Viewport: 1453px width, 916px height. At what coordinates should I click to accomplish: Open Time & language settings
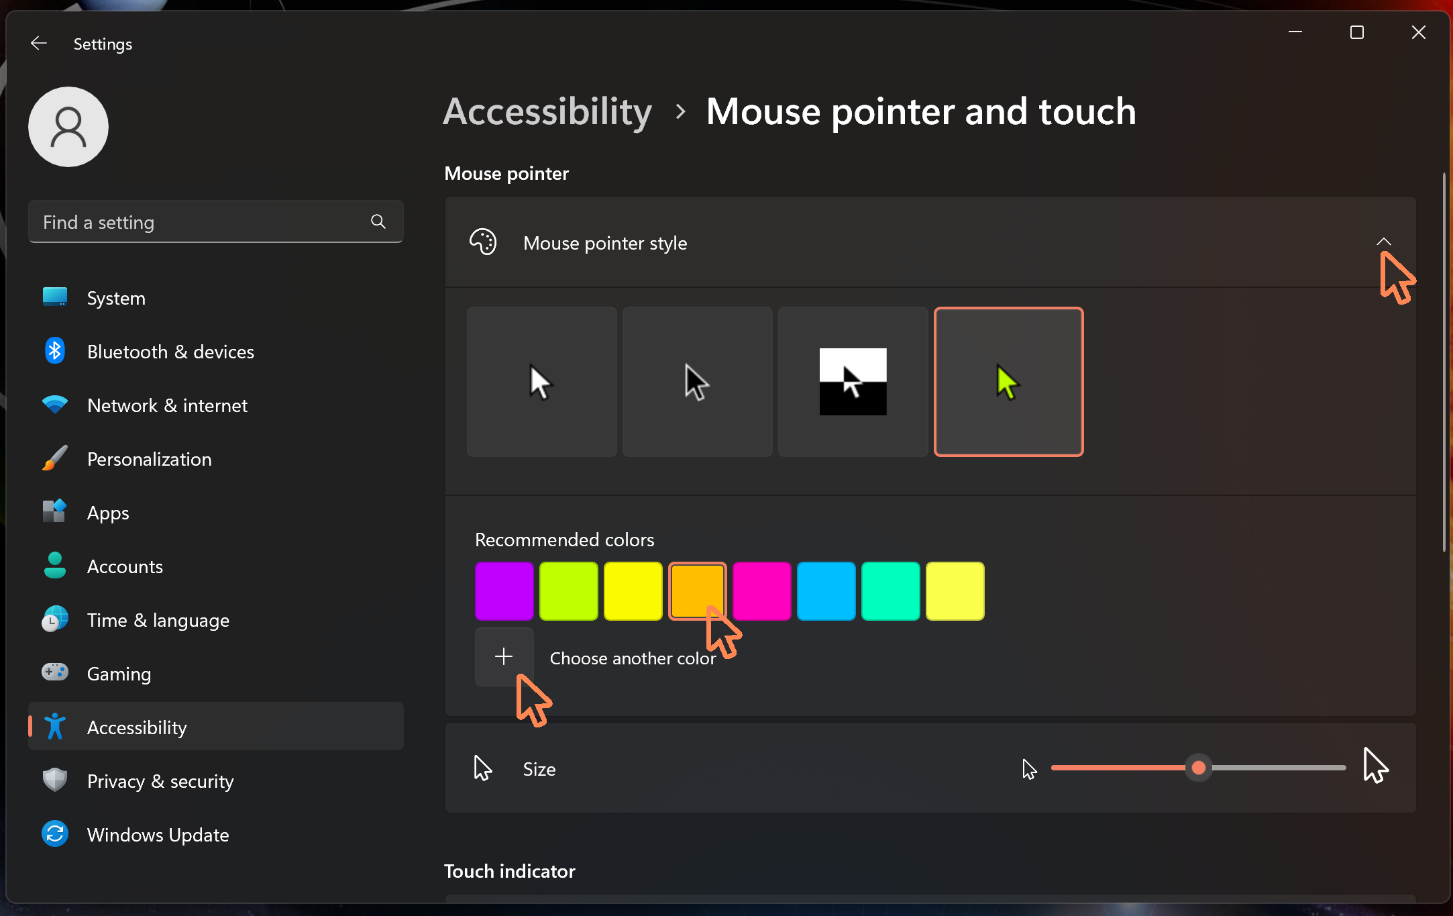pyautogui.click(x=158, y=619)
